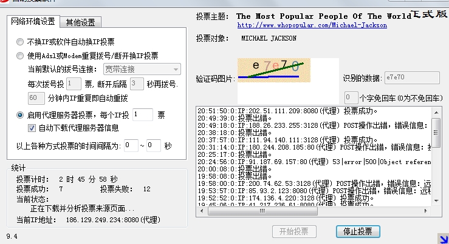Click the log scroll down arrow
449x244 pixels.
pos(436,201)
